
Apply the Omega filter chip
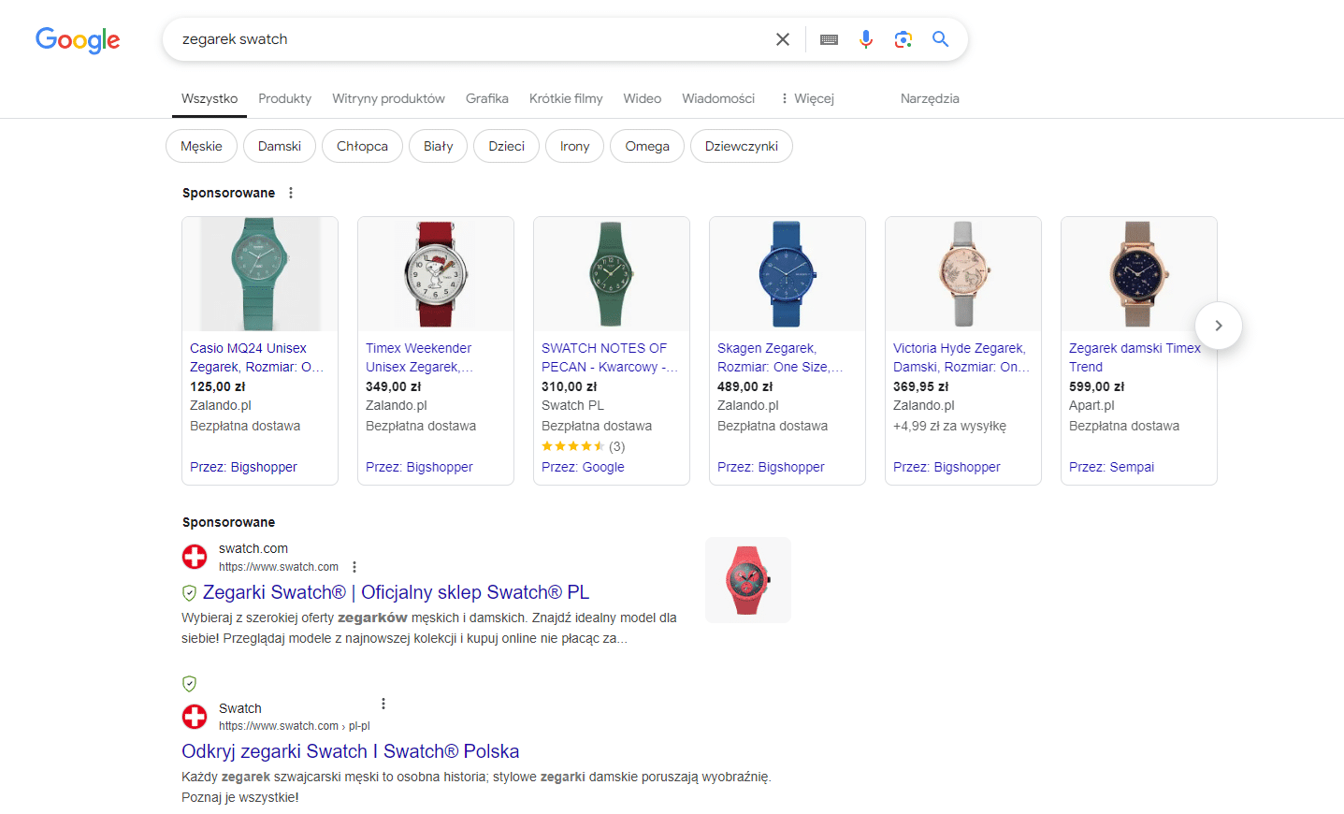(x=647, y=146)
